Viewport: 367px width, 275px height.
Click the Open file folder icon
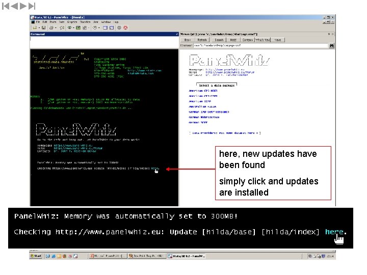point(35,28)
